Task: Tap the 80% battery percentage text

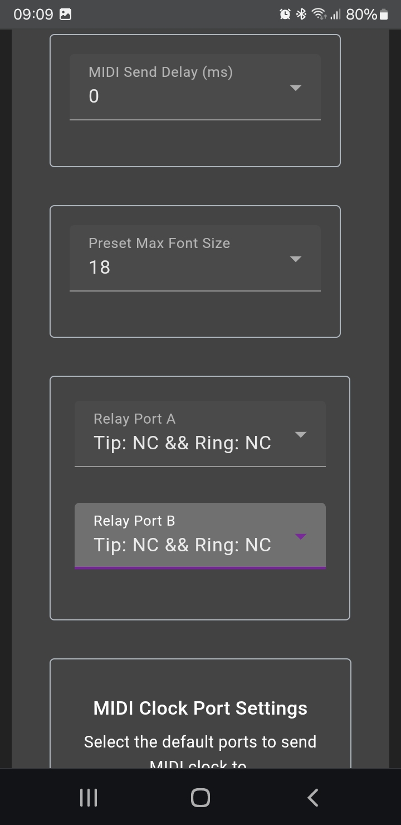Action: coord(361,14)
